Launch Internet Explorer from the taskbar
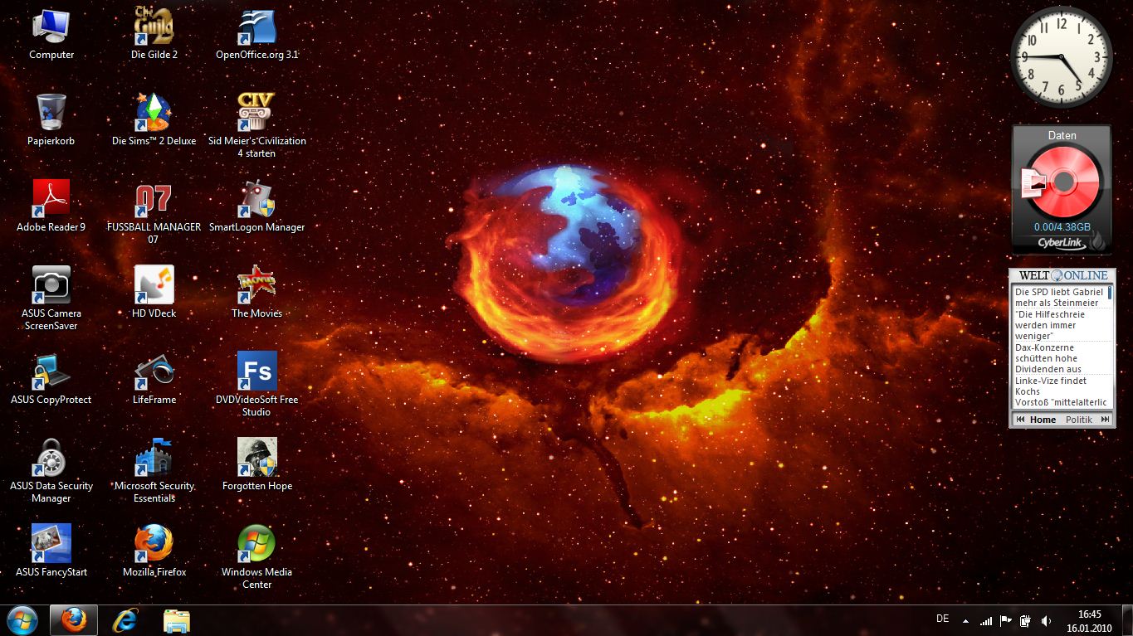The width and height of the screenshot is (1133, 636). (125, 619)
